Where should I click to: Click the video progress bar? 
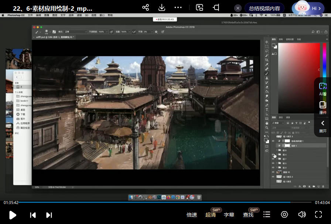(165, 202)
